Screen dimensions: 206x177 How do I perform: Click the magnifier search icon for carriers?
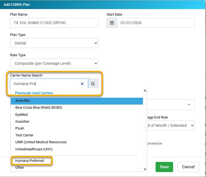[93, 84]
